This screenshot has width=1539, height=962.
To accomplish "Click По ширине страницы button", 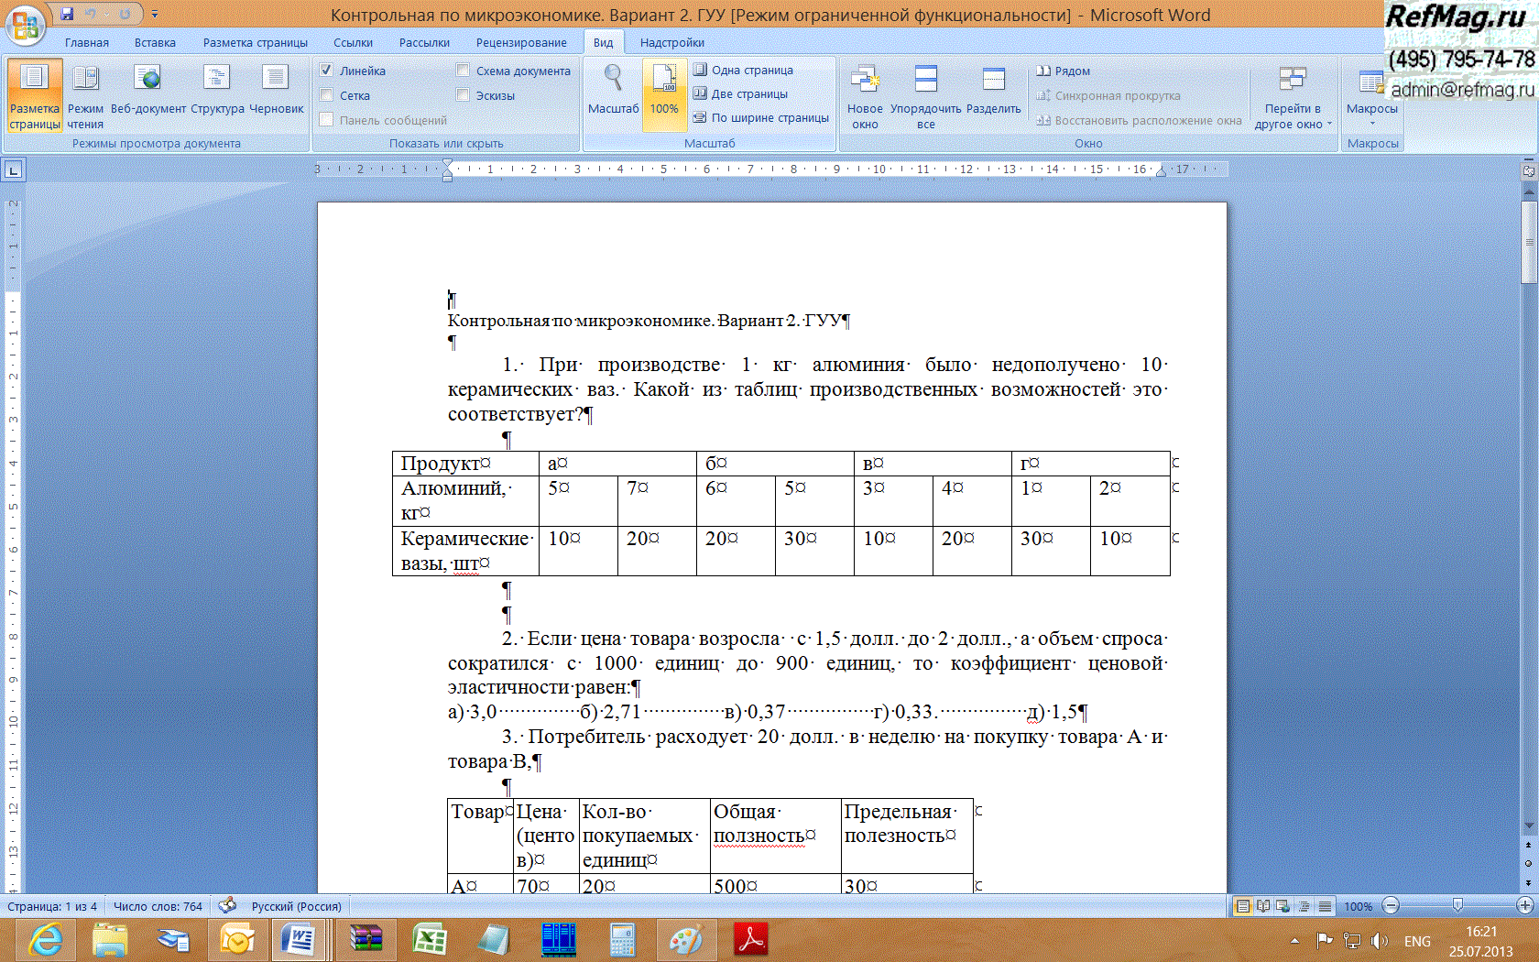I will 761,117.
